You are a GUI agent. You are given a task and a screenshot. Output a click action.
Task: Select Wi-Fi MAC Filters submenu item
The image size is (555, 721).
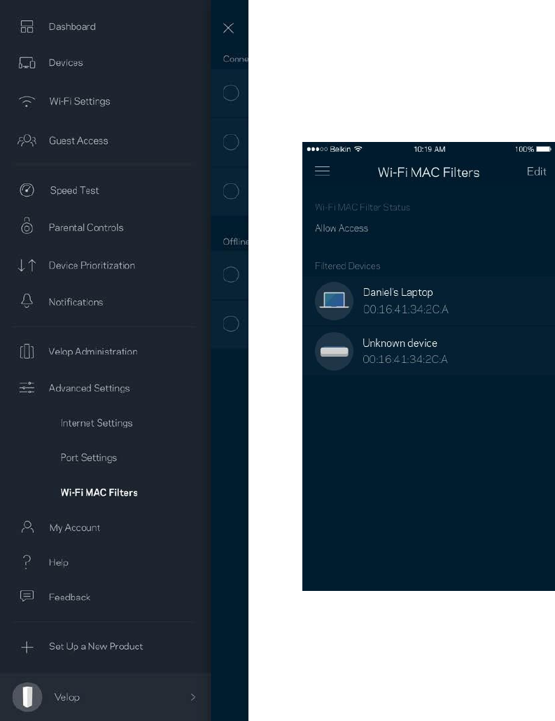99,492
